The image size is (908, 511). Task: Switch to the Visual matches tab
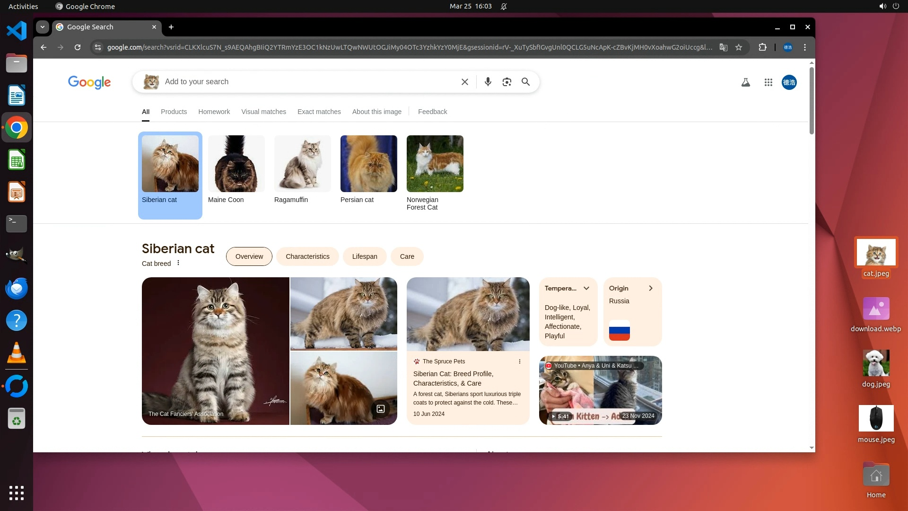click(x=263, y=112)
